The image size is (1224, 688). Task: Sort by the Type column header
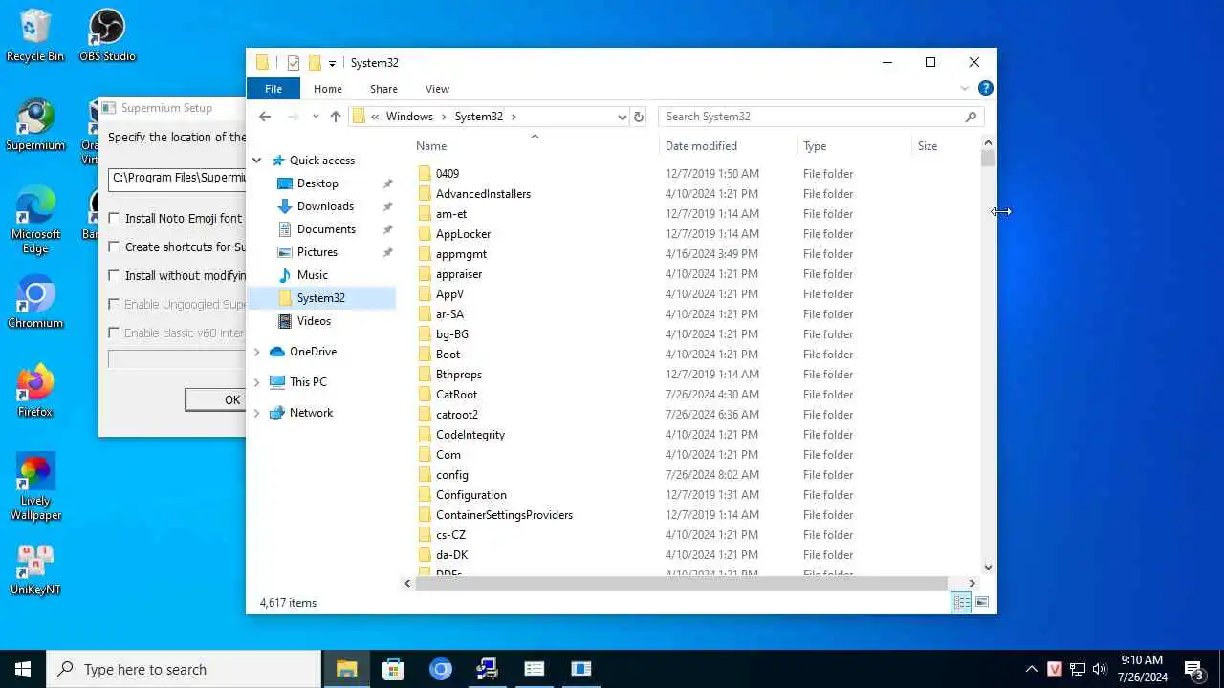815,146
